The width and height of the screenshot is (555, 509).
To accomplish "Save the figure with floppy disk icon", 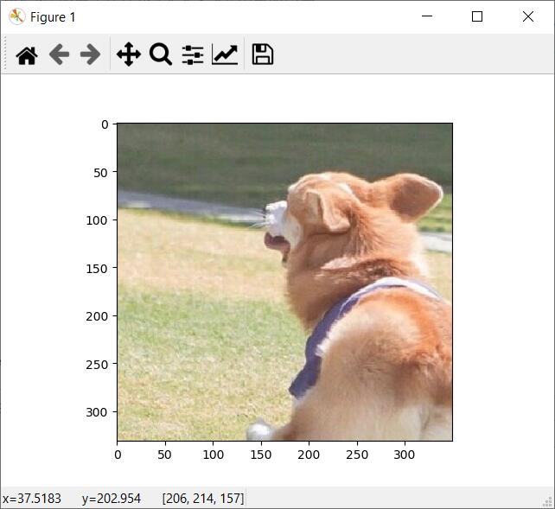I will tap(262, 54).
